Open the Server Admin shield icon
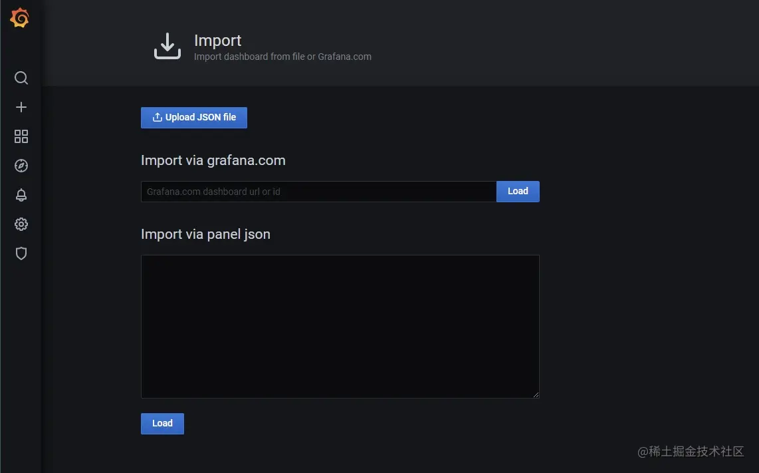The width and height of the screenshot is (759, 473). tap(21, 253)
